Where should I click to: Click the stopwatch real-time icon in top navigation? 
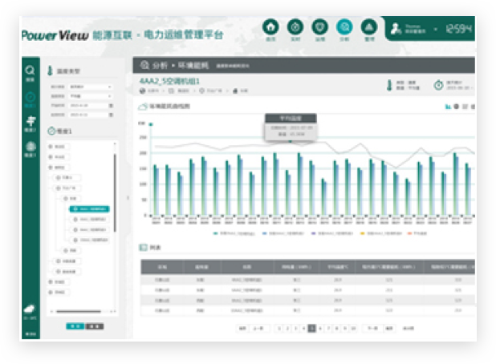(295, 27)
